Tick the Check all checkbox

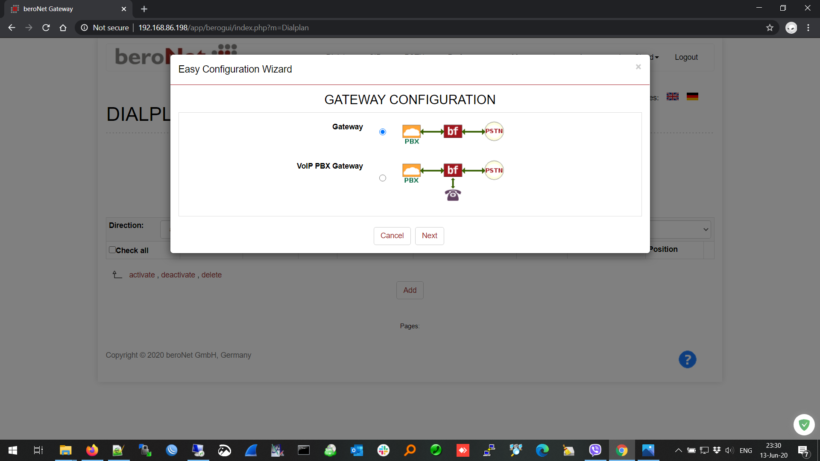pyautogui.click(x=112, y=250)
